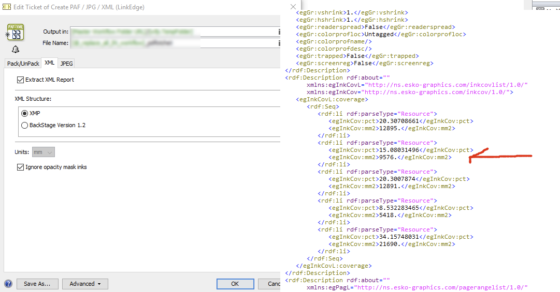Click the OK button

235,284
